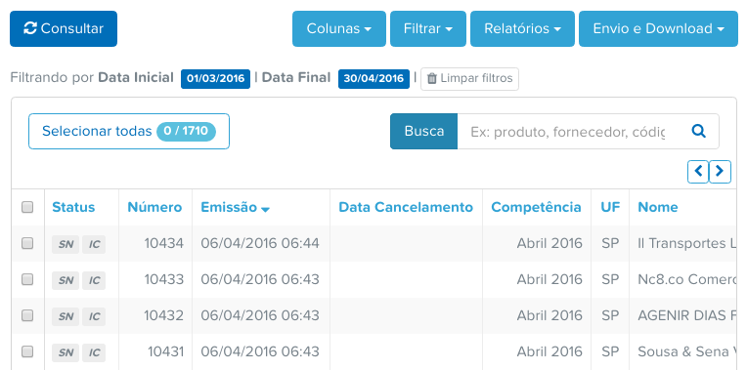Sort by the UF column header
This screenshot has width=747, height=370.
(x=610, y=207)
